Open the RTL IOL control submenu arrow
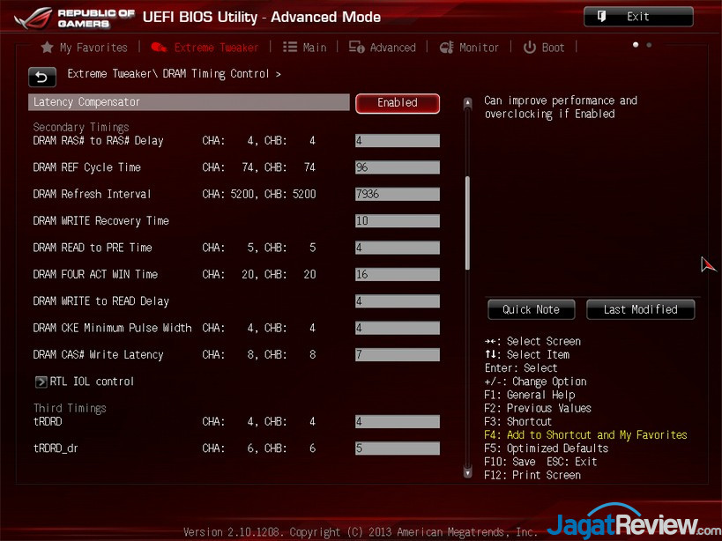This screenshot has height=541, width=722. tap(41, 382)
